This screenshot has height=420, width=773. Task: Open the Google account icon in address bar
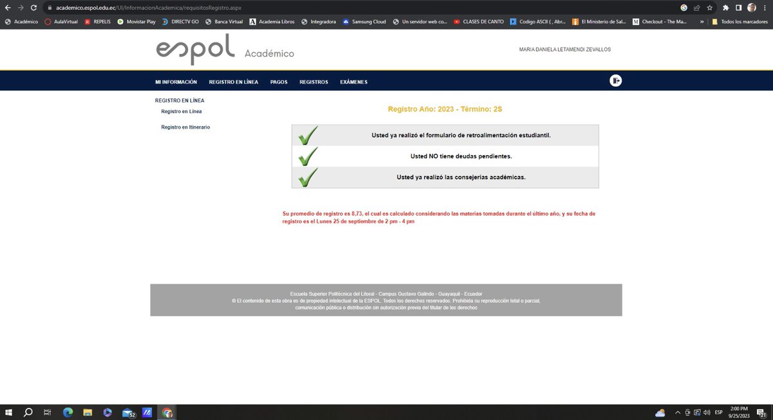click(683, 8)
